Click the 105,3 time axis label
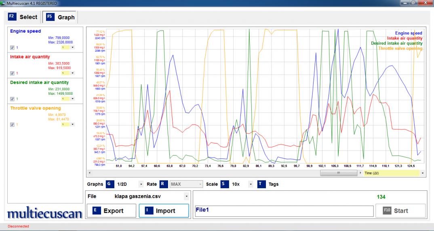The width and height of the screenshot is (434, 231). (335, 166)
